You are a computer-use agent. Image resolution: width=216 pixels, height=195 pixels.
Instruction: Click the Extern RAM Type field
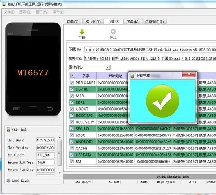(x=45, y=162)
